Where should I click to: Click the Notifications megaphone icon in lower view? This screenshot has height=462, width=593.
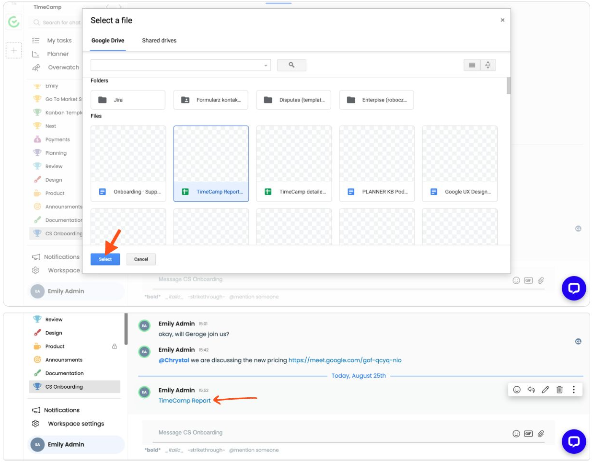pos(36,410)
